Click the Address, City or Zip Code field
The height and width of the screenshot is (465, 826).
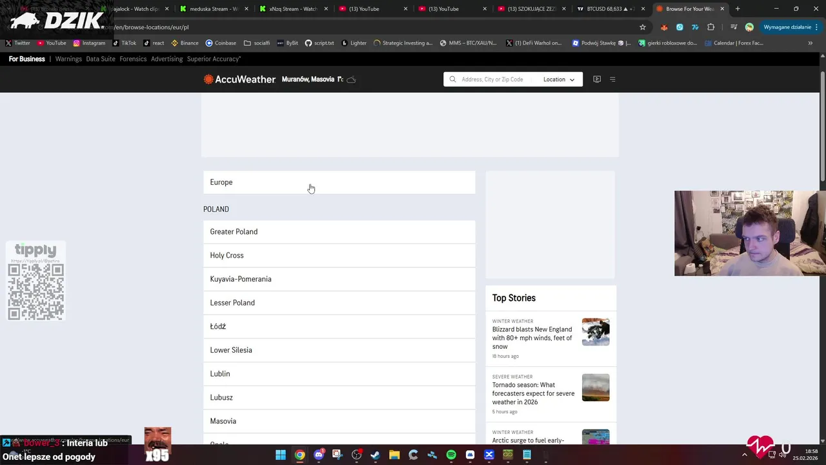(492, 79)
